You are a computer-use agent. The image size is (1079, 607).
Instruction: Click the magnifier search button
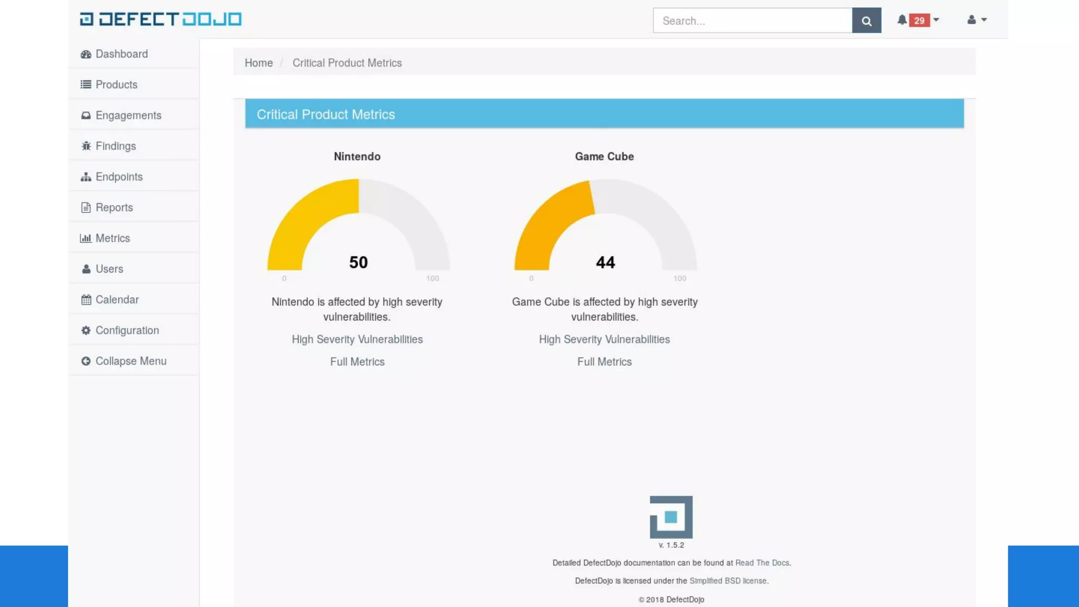(867, 21)
